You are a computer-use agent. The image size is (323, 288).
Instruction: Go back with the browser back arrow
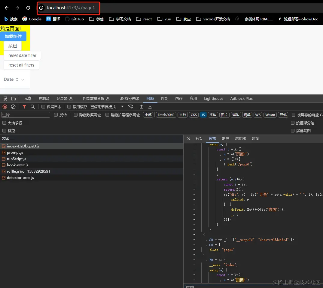point(7,8)
